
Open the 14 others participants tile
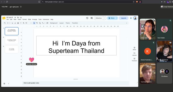point(164,73)
